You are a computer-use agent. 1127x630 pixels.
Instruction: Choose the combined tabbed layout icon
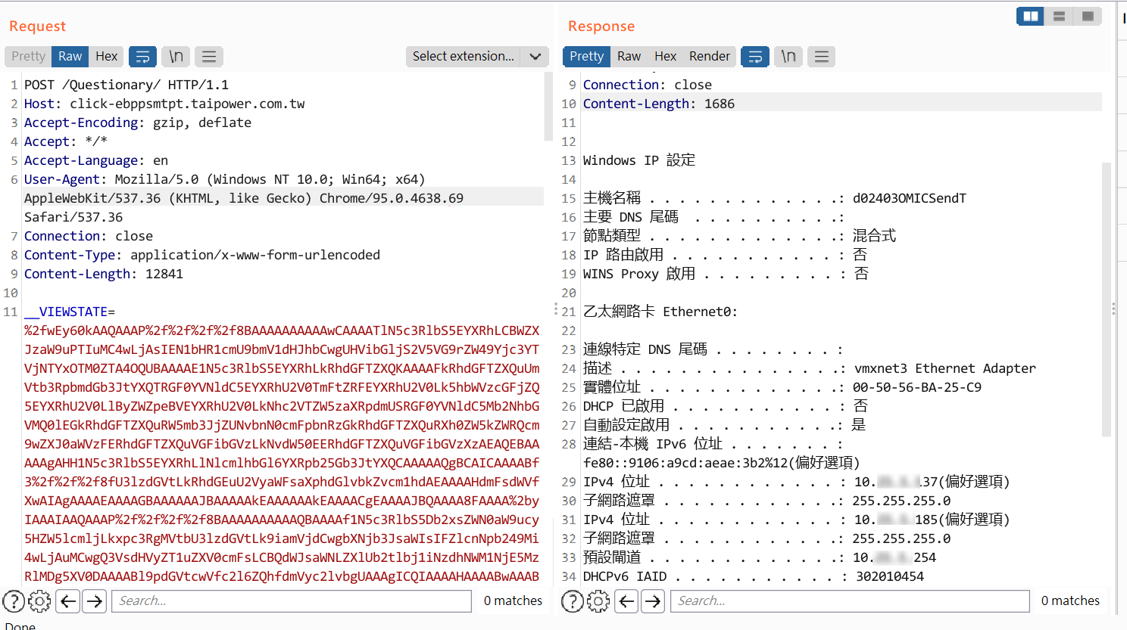point(1088,16)
